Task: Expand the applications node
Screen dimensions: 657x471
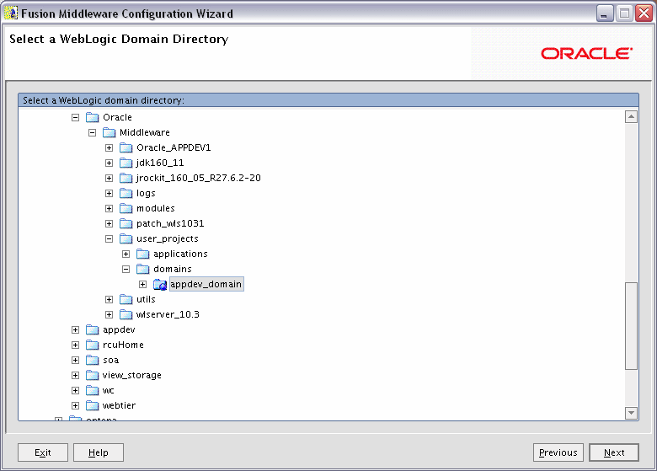Action: point(126,254)
